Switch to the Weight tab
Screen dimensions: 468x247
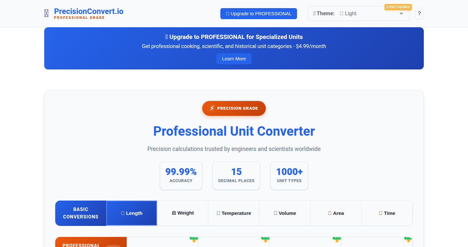(x=183, y=213)
